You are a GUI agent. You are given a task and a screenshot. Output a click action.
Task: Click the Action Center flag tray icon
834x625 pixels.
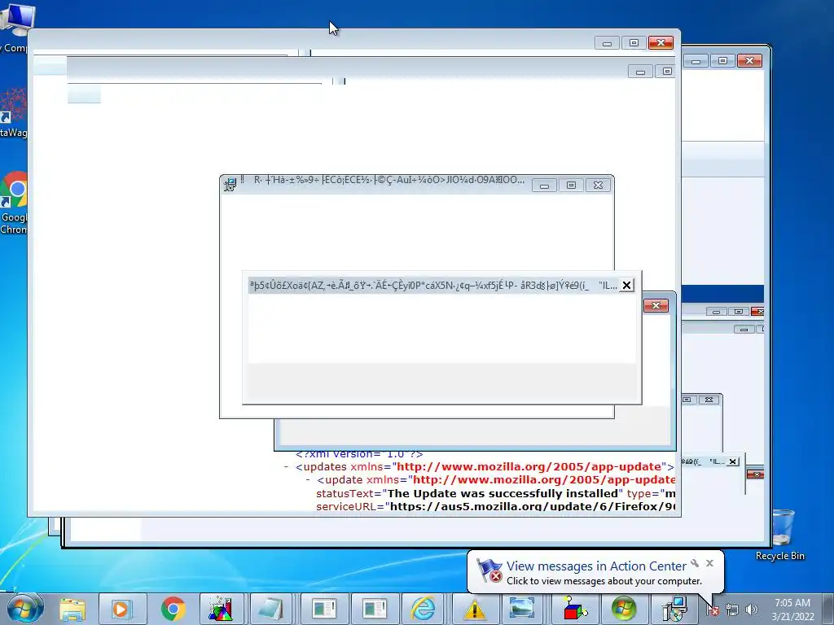[x=712, y=610]
